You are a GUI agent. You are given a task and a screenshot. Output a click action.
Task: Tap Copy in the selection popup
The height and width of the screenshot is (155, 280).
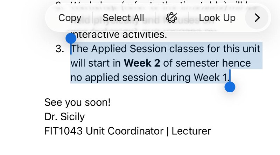(70, 18)
